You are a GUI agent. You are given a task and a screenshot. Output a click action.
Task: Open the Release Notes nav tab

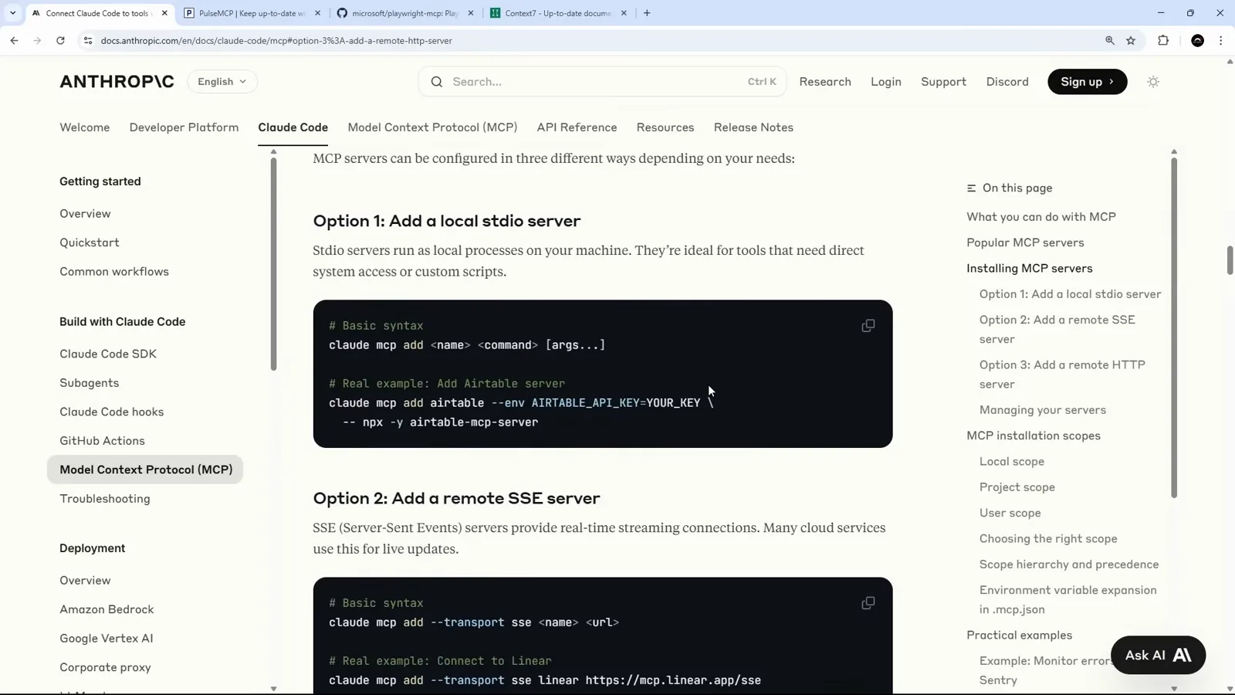(x=753, y=127)
